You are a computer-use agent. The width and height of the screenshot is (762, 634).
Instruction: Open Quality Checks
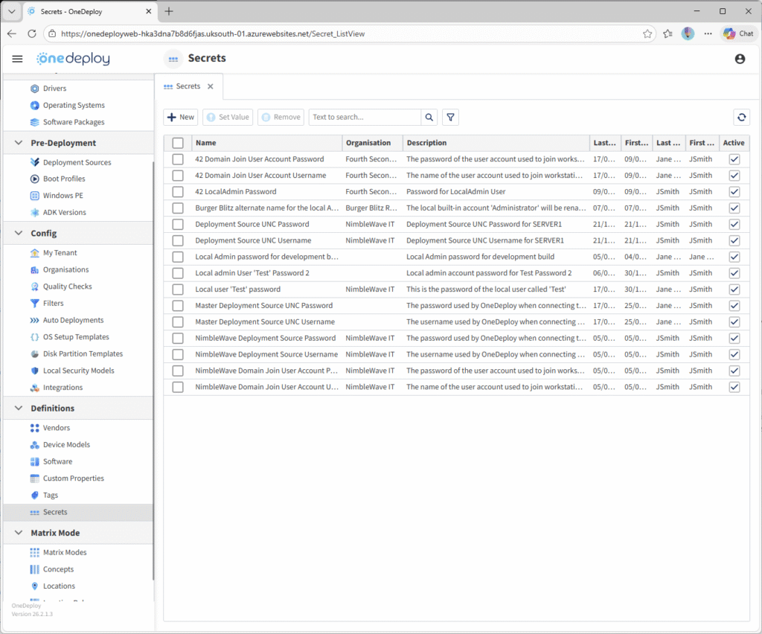(x=67, y=286)
